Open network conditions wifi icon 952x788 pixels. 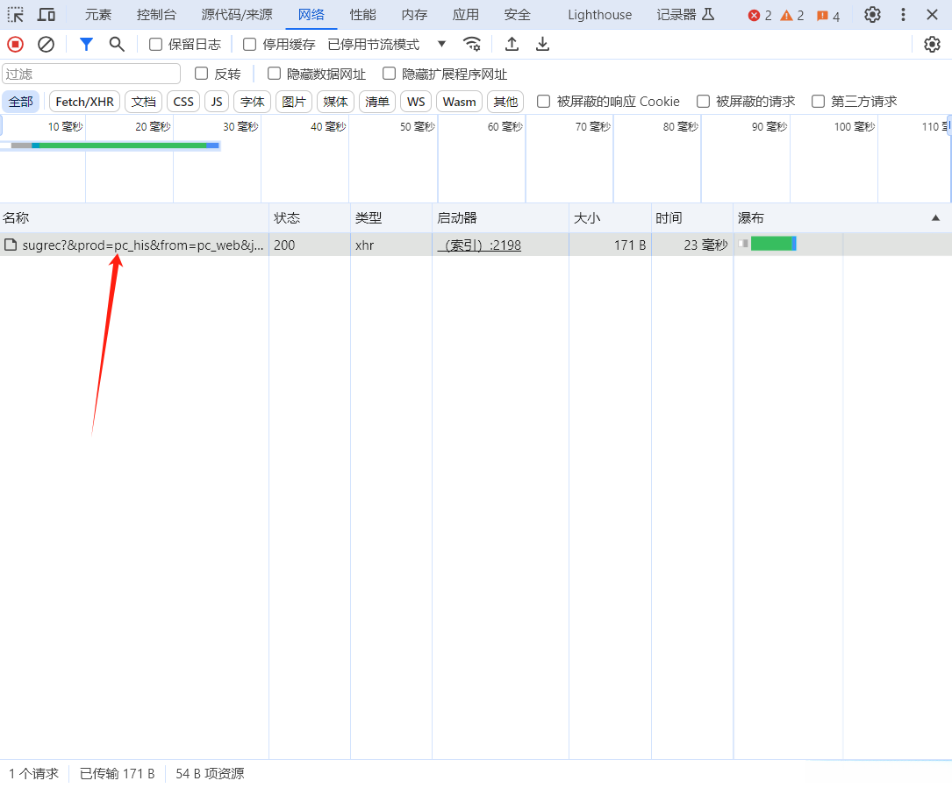pos(472,45)
